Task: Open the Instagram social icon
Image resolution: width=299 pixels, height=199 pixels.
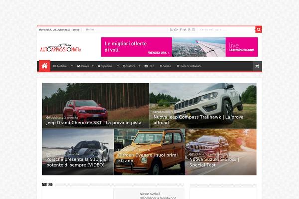Action: coord(193,30)
